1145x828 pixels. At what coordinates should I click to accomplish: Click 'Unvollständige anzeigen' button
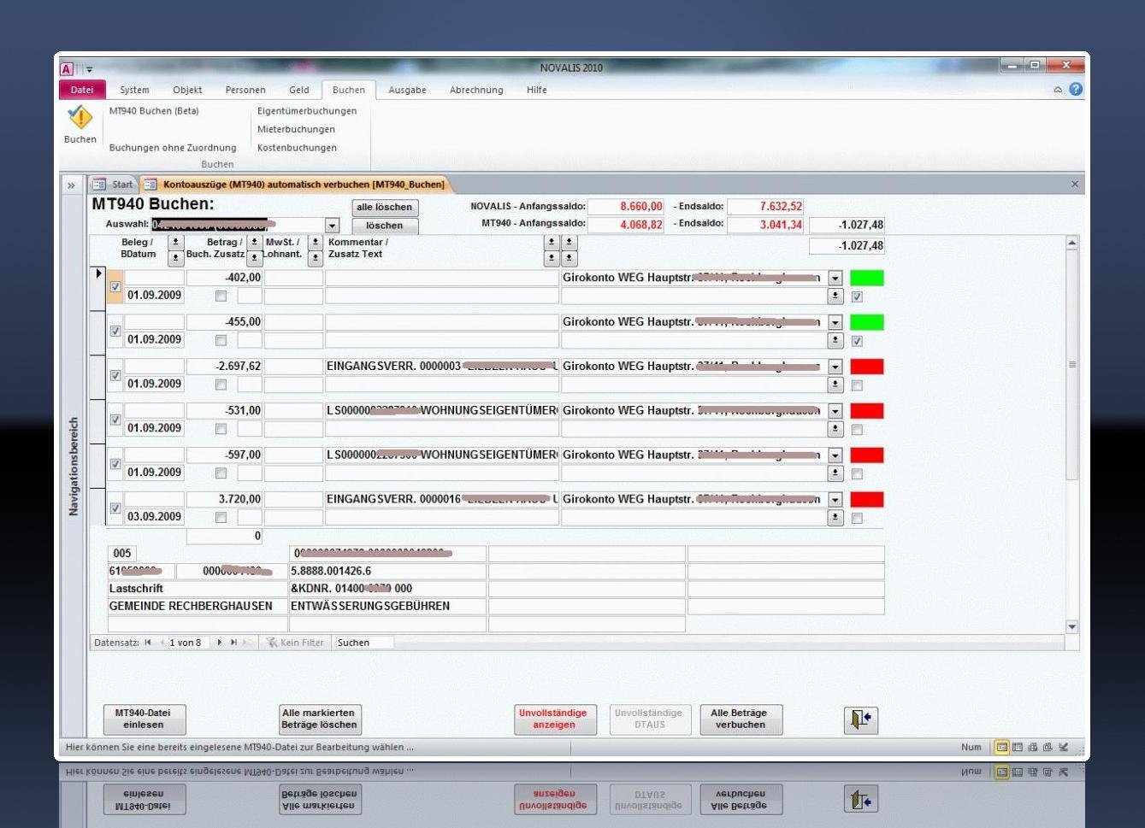(x=554, y=719)
